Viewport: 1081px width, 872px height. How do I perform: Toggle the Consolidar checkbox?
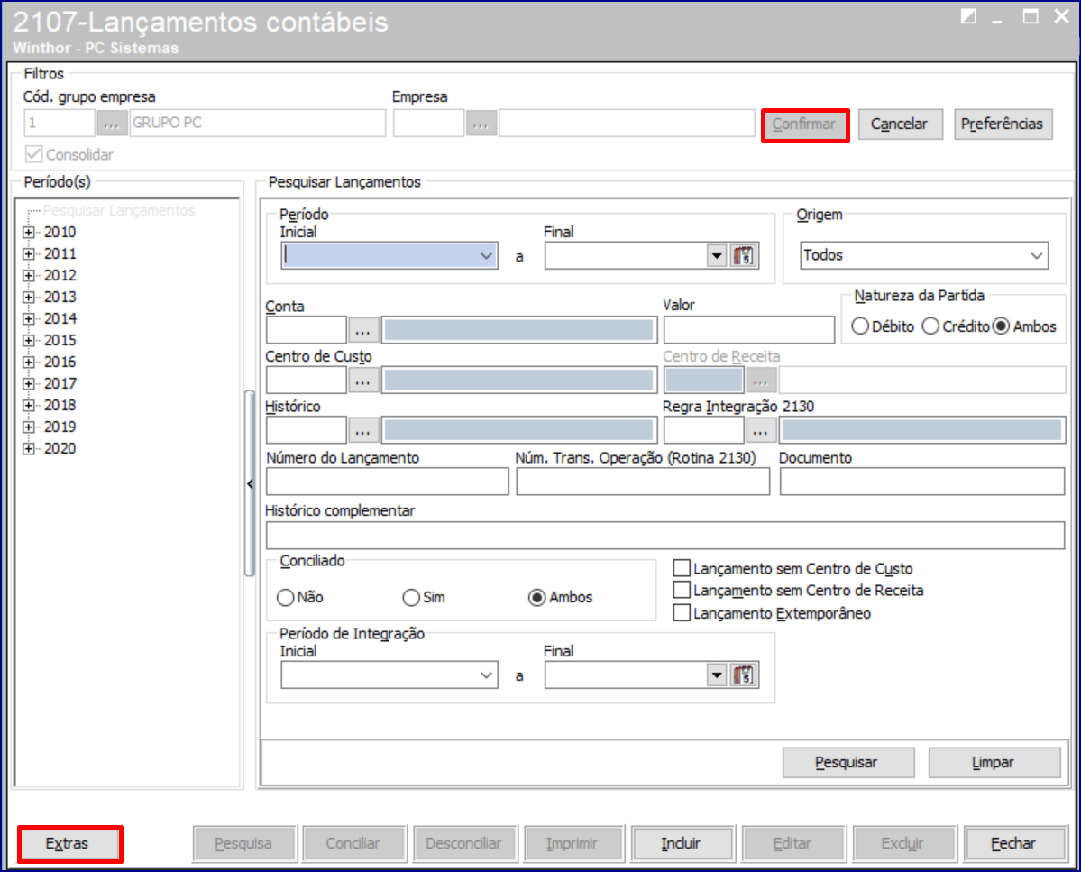(x=33, y=153)
